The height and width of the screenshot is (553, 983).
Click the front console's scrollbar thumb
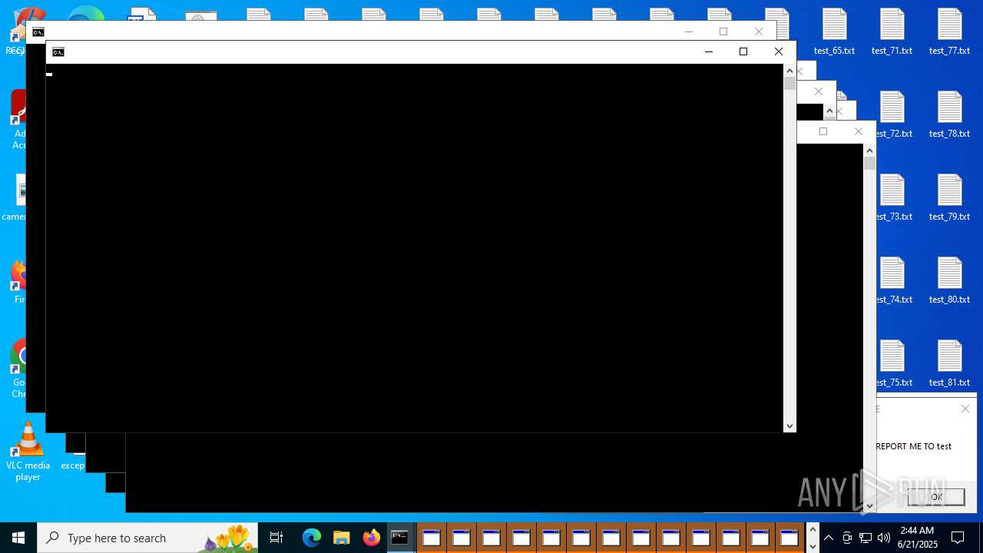(789, 83)
